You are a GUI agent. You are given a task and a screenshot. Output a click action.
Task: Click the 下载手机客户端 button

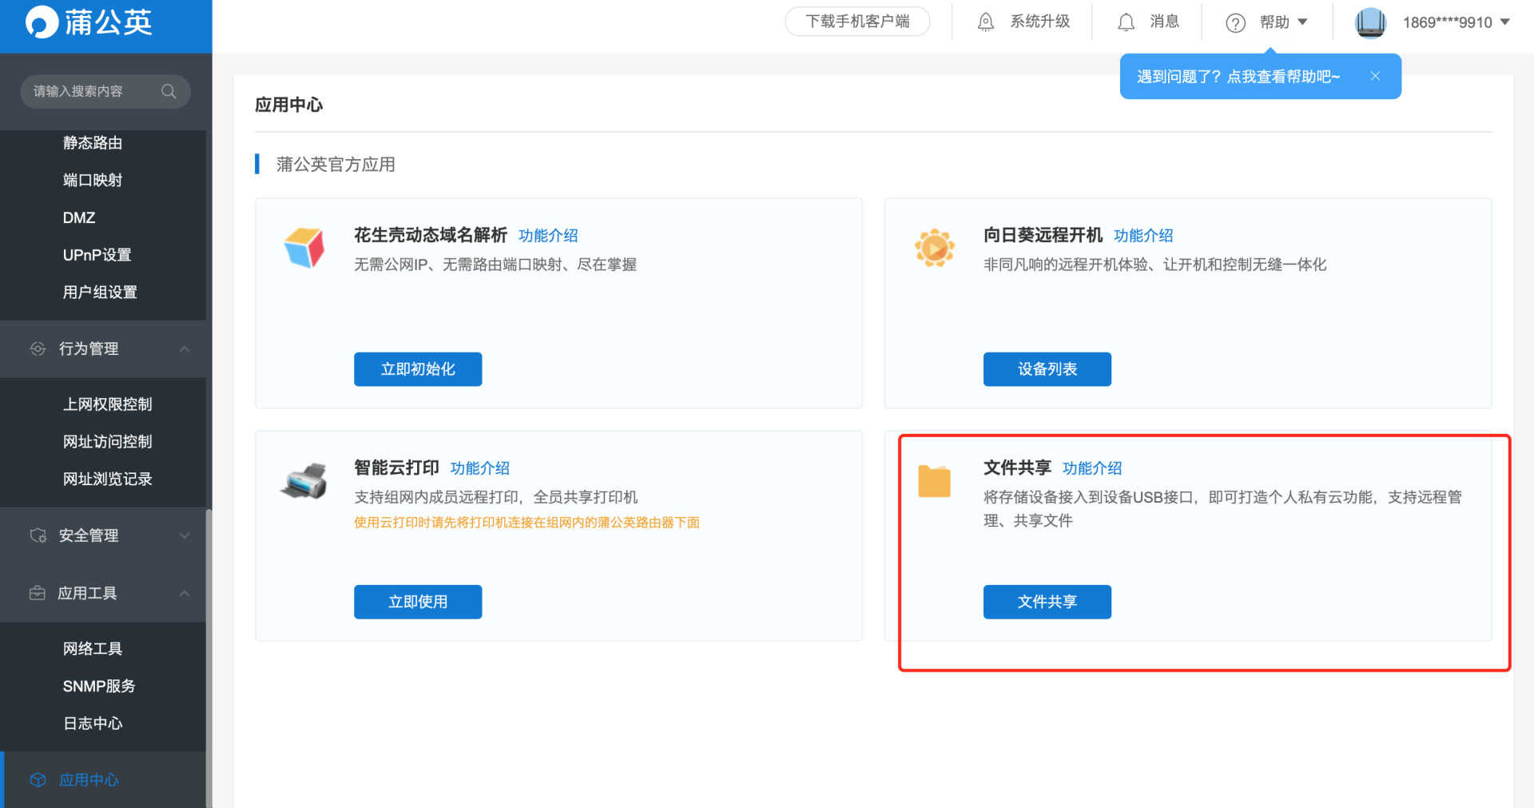[857, 22]
